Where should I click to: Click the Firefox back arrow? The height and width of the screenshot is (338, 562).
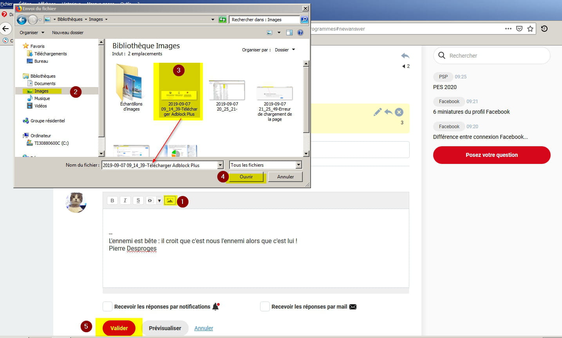coord(5,29)
